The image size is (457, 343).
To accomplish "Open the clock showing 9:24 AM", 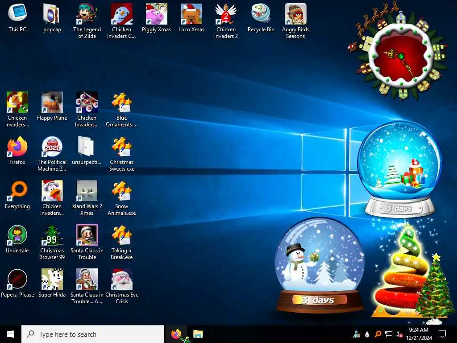I will coord(419,334).
